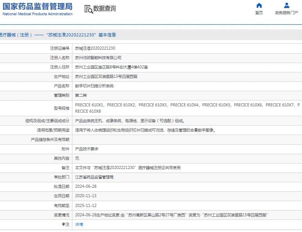Click the 其他内容 label
The height and width of the screenshot is (232, 302).
pyautogui.click(x=62, y=158)
